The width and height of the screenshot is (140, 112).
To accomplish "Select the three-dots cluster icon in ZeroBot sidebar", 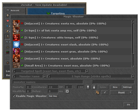I will [x=8, y=47].
